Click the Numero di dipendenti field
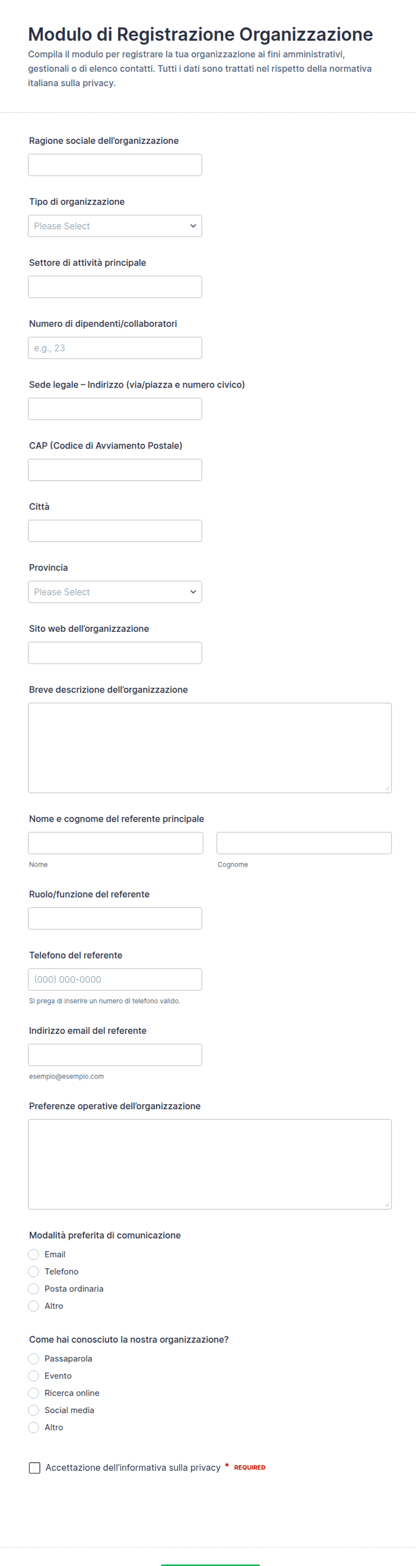Image resolution: width=416 pixels, height=1566 pixels. 115,348
